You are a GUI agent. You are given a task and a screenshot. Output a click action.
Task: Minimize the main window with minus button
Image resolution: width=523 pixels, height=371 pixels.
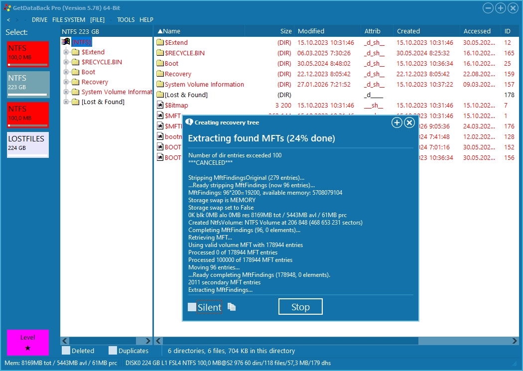pyautogui.click(x=488, y=8)
